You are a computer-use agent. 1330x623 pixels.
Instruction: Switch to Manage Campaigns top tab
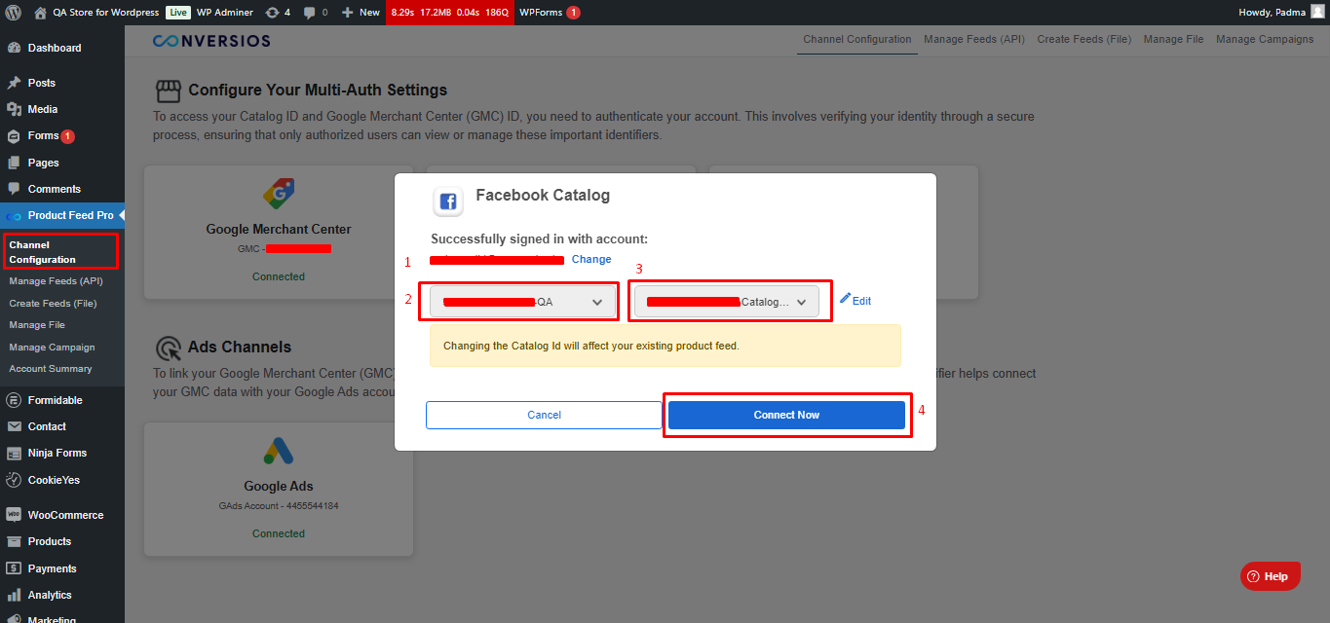1265,40
